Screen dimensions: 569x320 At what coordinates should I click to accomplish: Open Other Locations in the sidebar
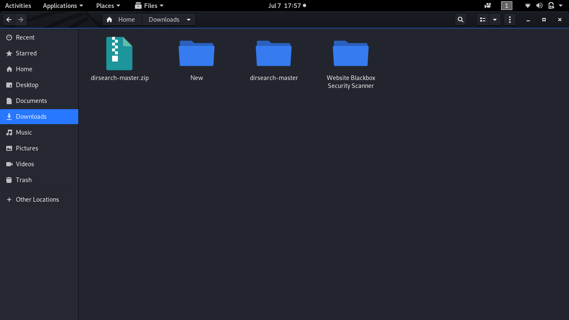39,200
